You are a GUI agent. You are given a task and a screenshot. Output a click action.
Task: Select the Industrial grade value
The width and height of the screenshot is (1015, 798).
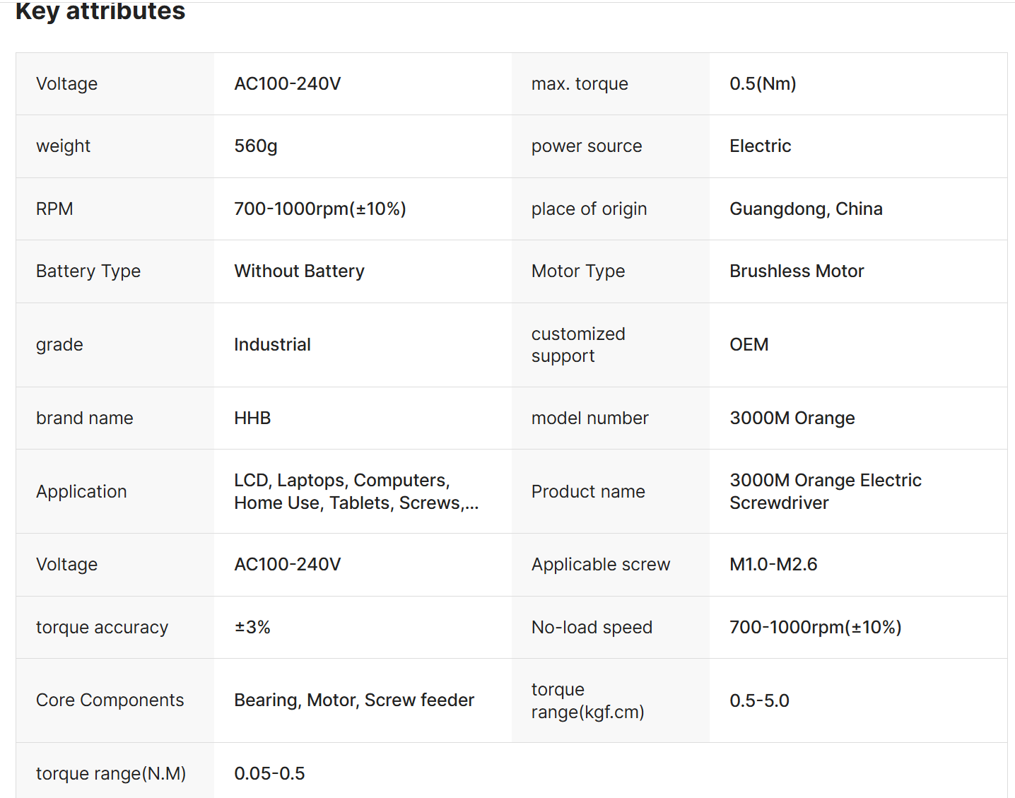pyautogui.click(x=272, y=344)
